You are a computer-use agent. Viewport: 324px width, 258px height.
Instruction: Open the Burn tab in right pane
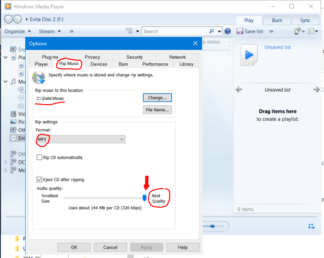click(x=277, y=20)
